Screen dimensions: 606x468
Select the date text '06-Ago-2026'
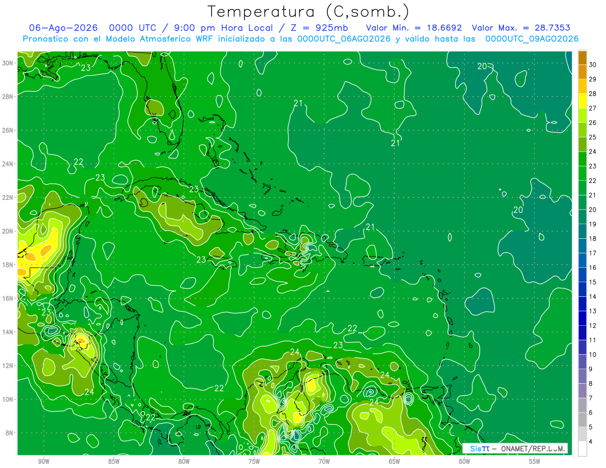click(x=64, y=28)
